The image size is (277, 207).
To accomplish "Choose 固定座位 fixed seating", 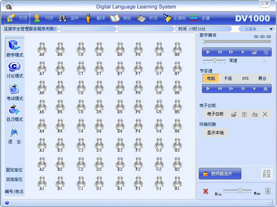I will [14, 170].
